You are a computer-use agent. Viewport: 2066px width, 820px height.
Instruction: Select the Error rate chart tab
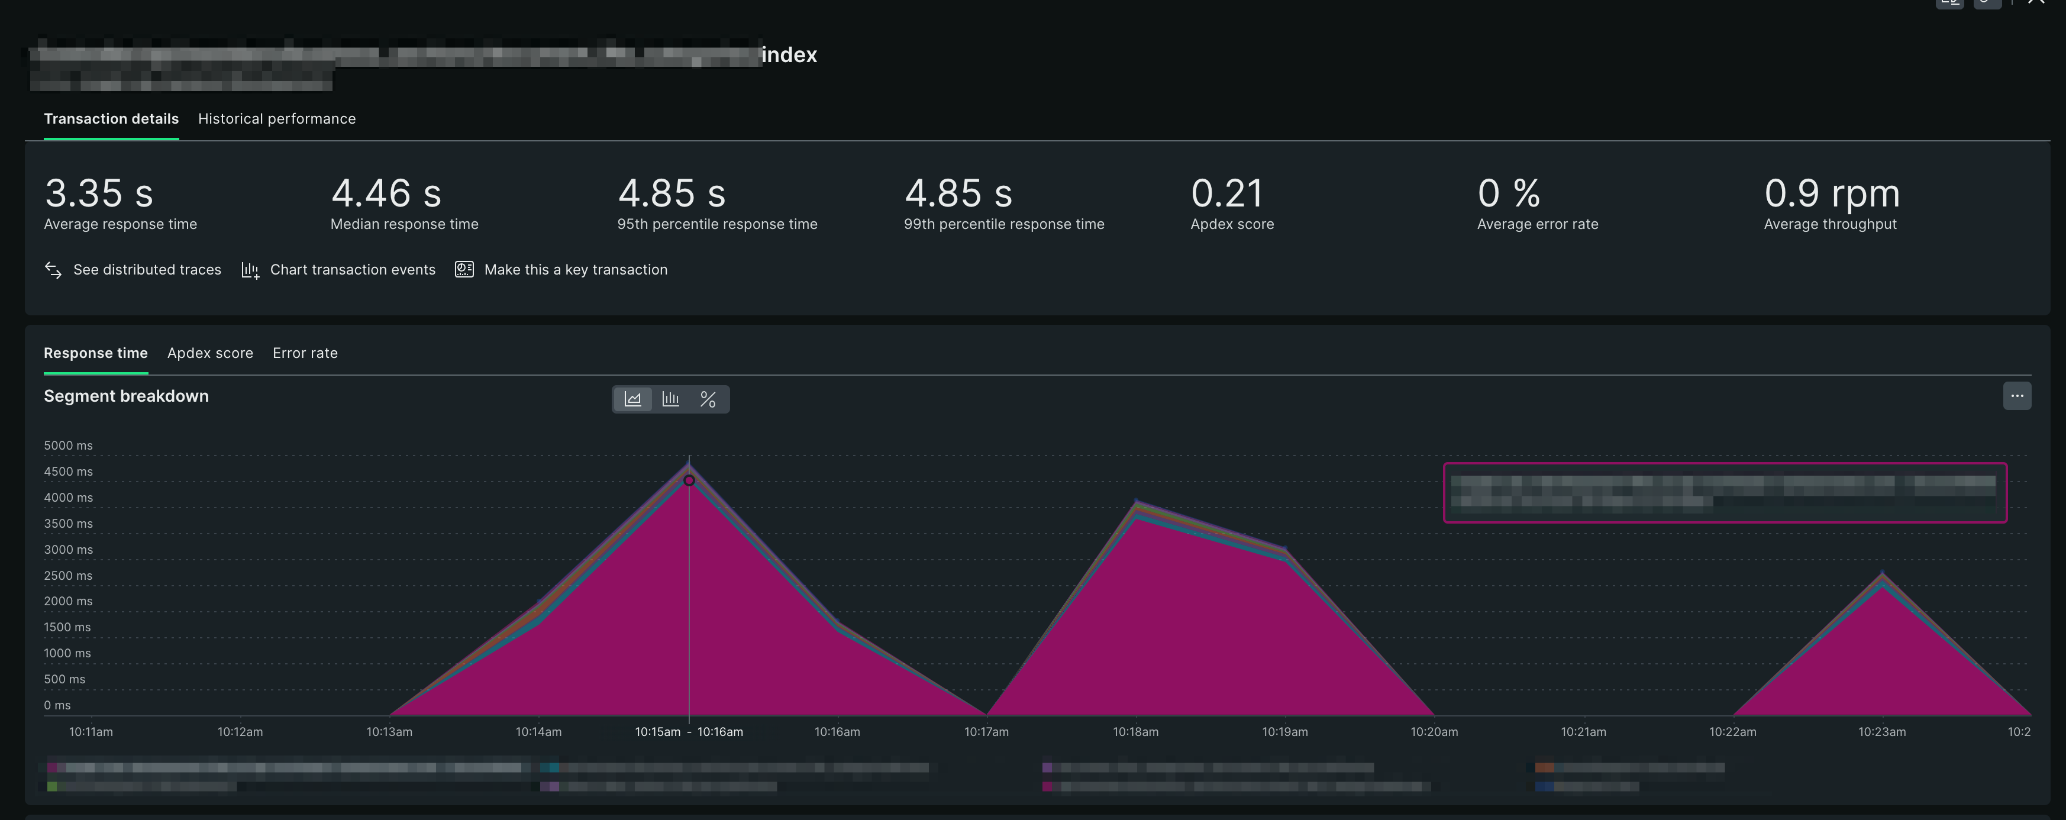click(x=305, y=353)
